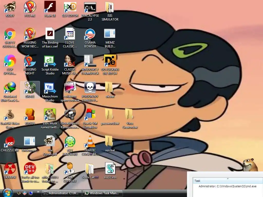Switch to the Windows Task Man... taskbar button

pyautogui.click(x=103, y=193)
